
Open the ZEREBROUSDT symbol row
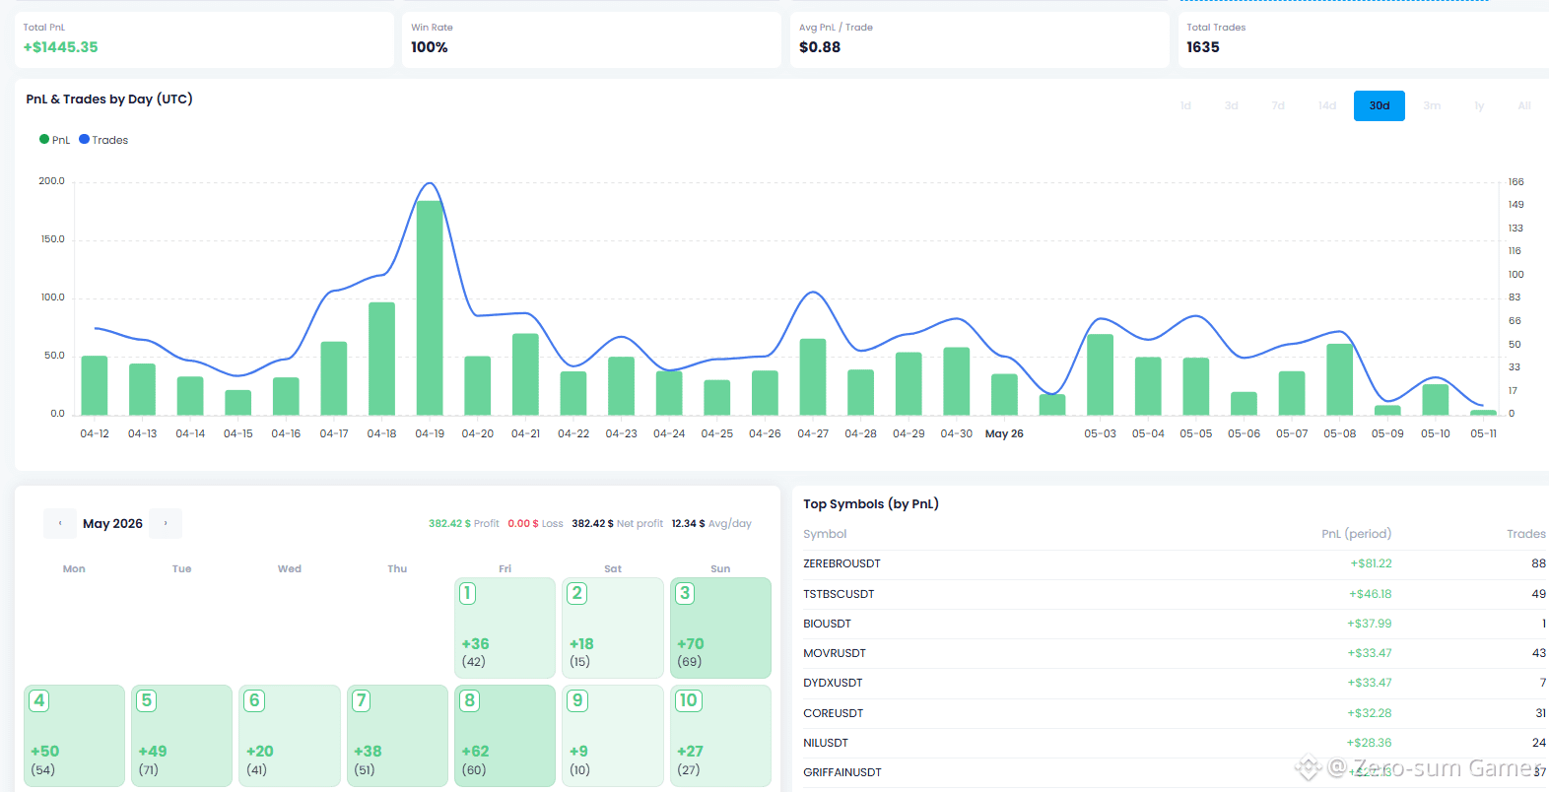(x=1175, y=563)
